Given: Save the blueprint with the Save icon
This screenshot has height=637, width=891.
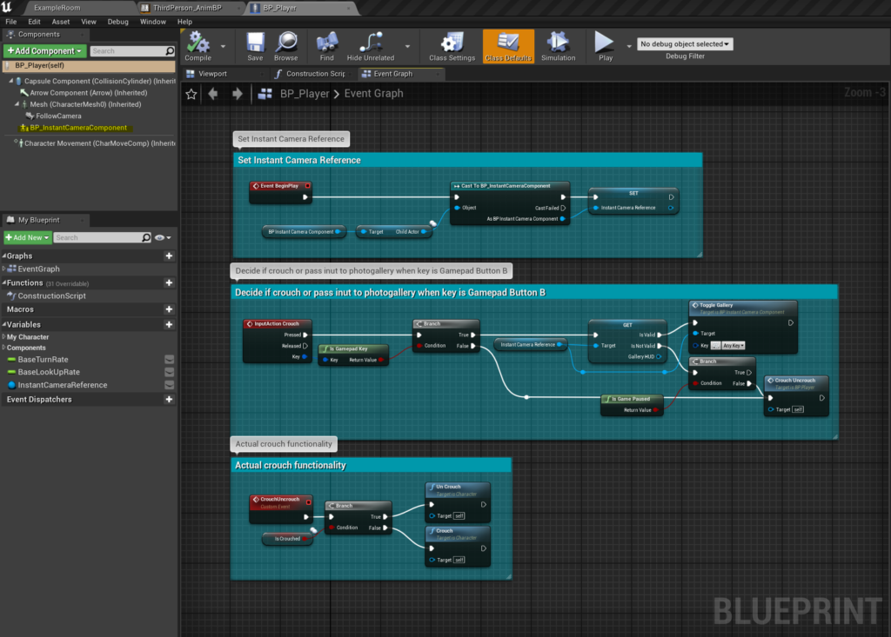Looking at the screenshot, I should (255, 43).
